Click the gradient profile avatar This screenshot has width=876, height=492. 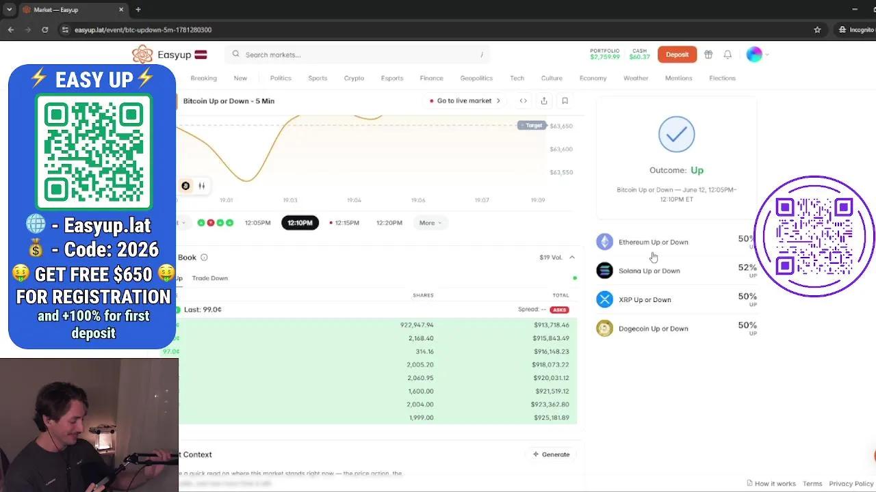click(x=754, y=55)
